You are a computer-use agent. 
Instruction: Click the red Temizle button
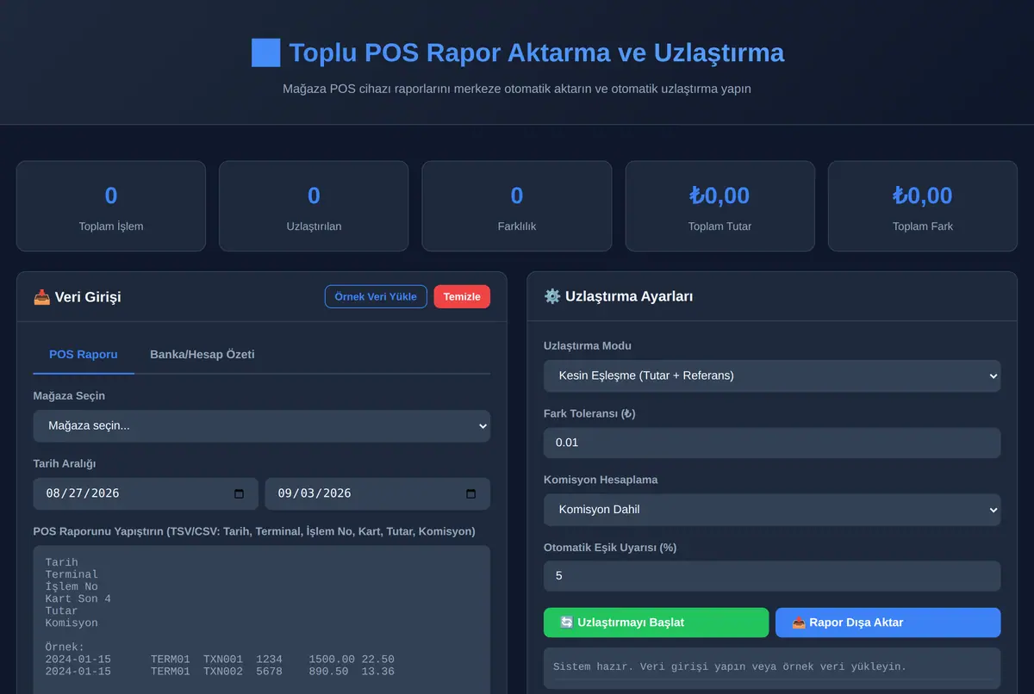462,296
